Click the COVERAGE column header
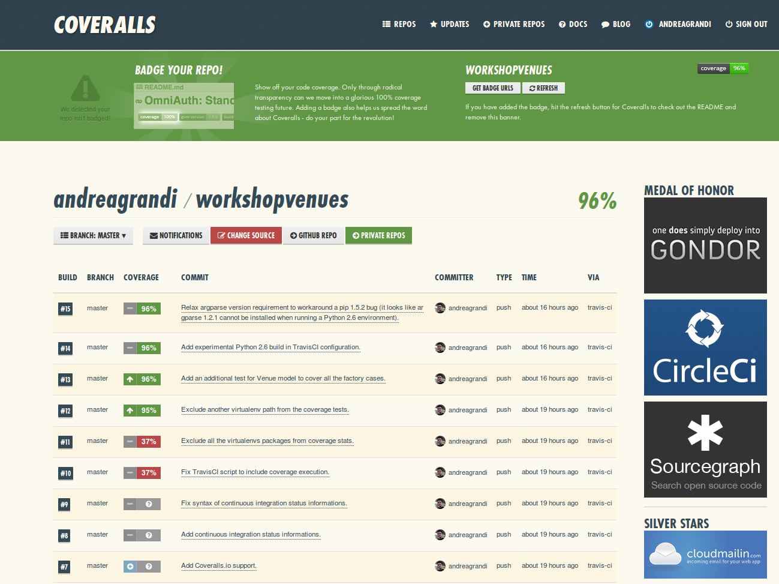 tap(141, 278)
